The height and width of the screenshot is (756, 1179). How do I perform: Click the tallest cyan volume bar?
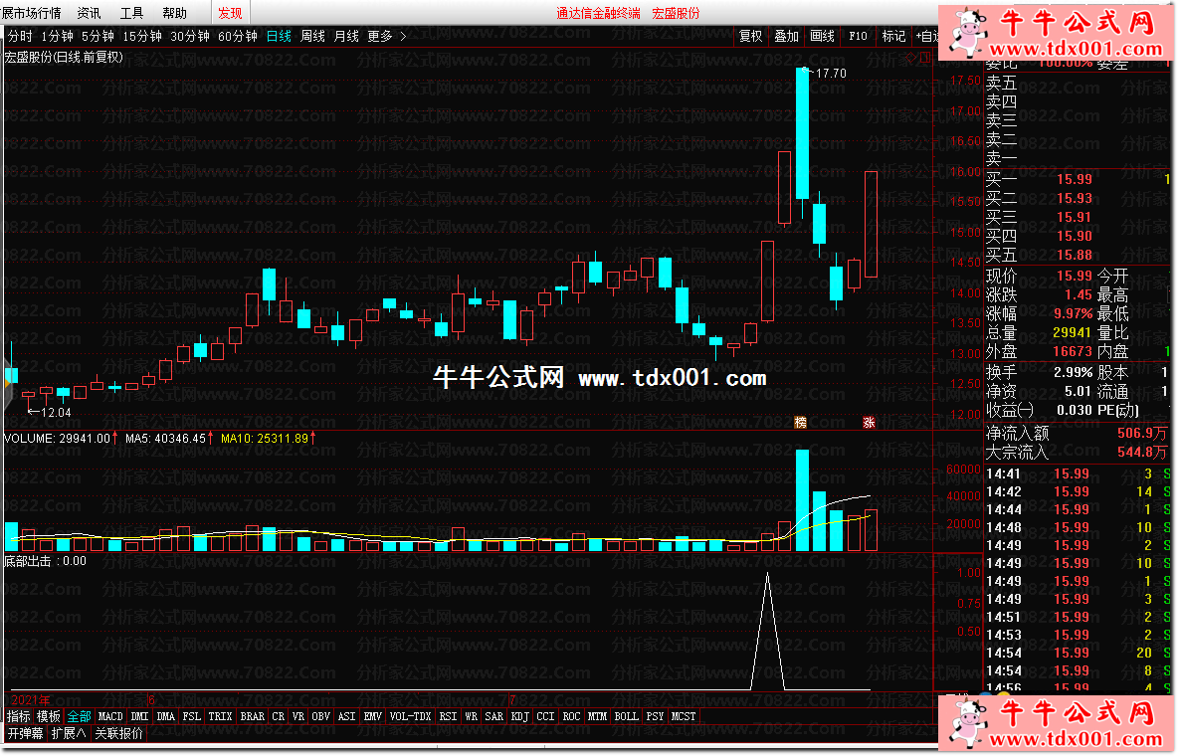coord(802,500)
